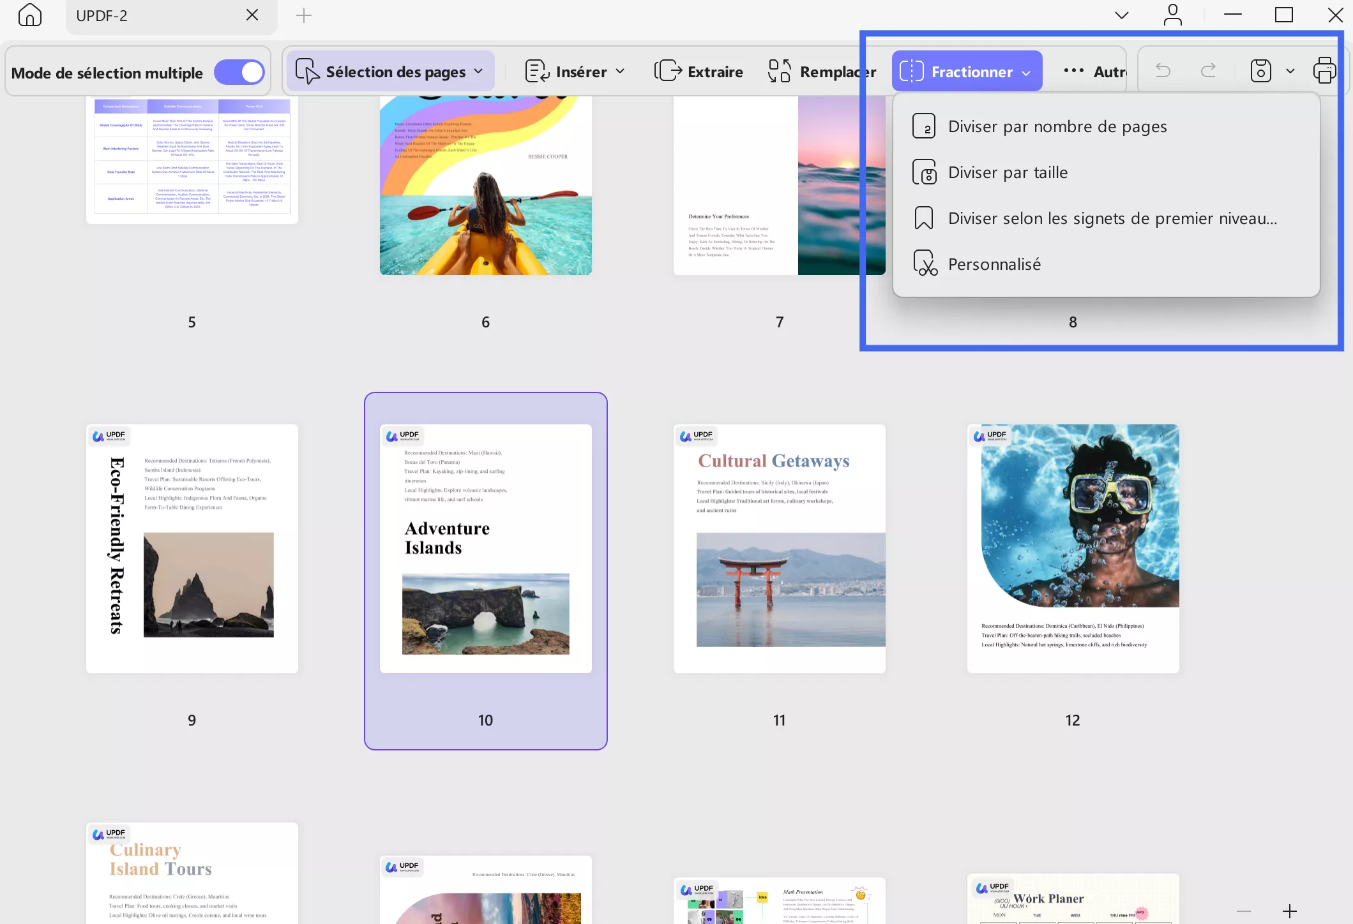The width and height of the screenshot is (1353, 924).
Task: Expand the Insérer dropdown
Action: click(575, 71)
